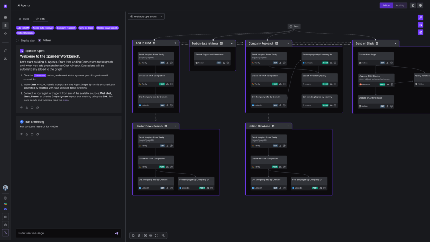Zoom out using the minus icon in the canvas toolbar
This screenshot has height=242, width=430.
[x=151, y=235]
